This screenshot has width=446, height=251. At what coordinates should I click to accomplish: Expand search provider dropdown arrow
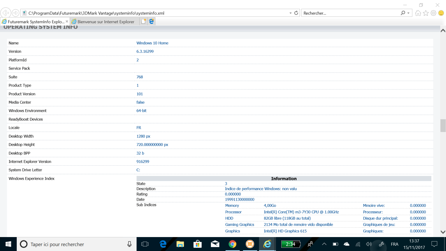point(408,13)
